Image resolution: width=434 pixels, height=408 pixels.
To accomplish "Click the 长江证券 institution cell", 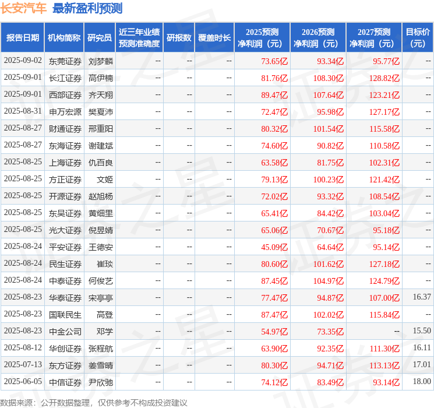I will 65,78.
